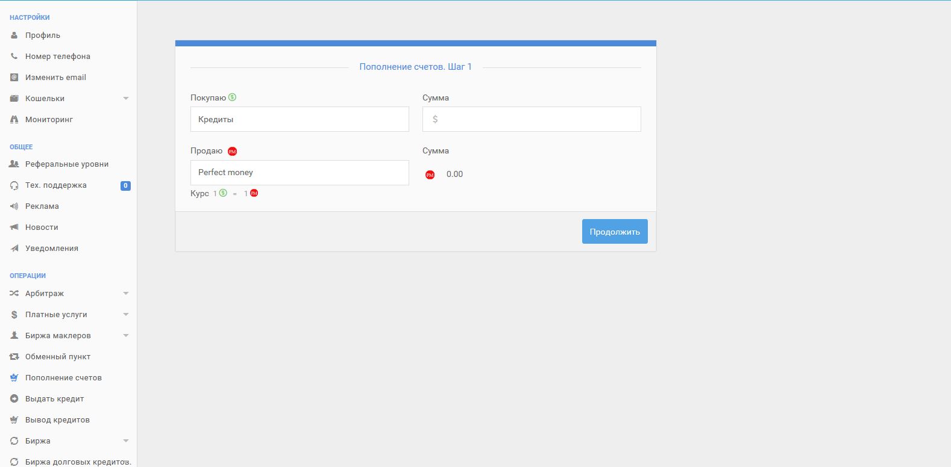Go to Обменный пункт
Viewport: 951px width, 467px height.
pos(58,357)
